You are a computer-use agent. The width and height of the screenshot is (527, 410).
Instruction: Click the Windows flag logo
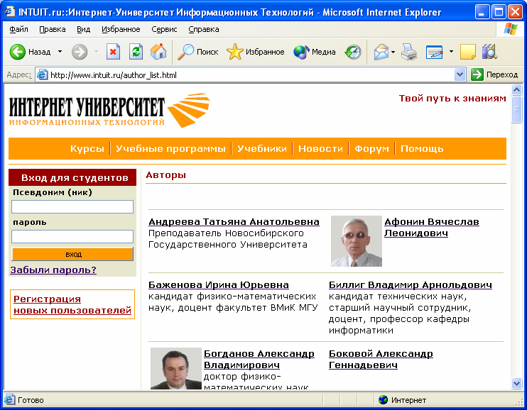coord(511,29)
